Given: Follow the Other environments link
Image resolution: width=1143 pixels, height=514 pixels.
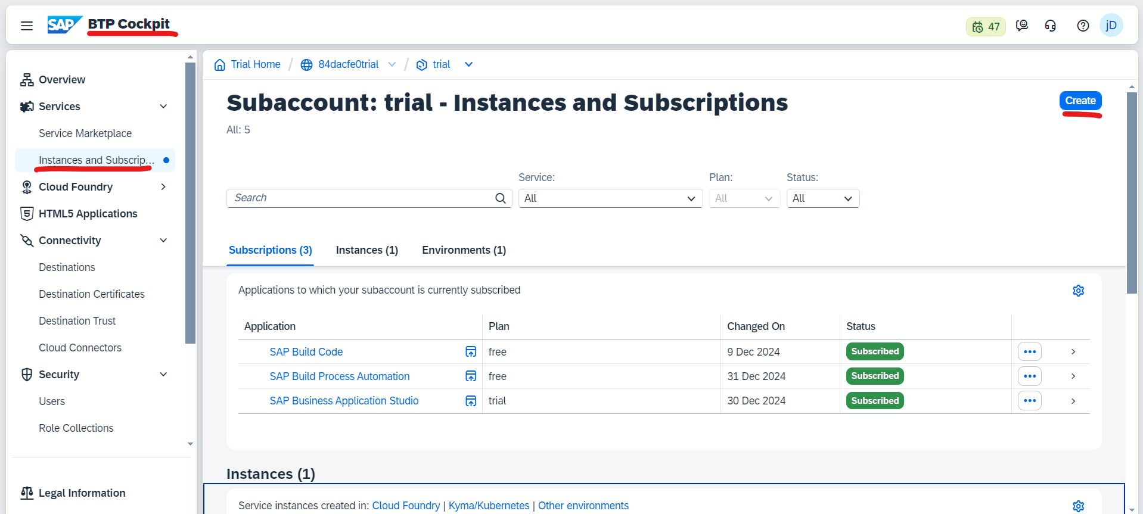Looking at the screenshot, I should (583, 506).
